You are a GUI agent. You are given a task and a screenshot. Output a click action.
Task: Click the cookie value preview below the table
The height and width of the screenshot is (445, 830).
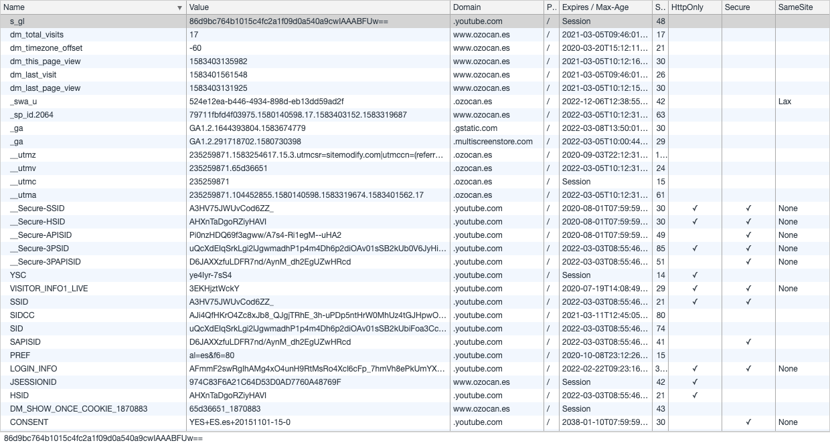[x=103, y=438]
